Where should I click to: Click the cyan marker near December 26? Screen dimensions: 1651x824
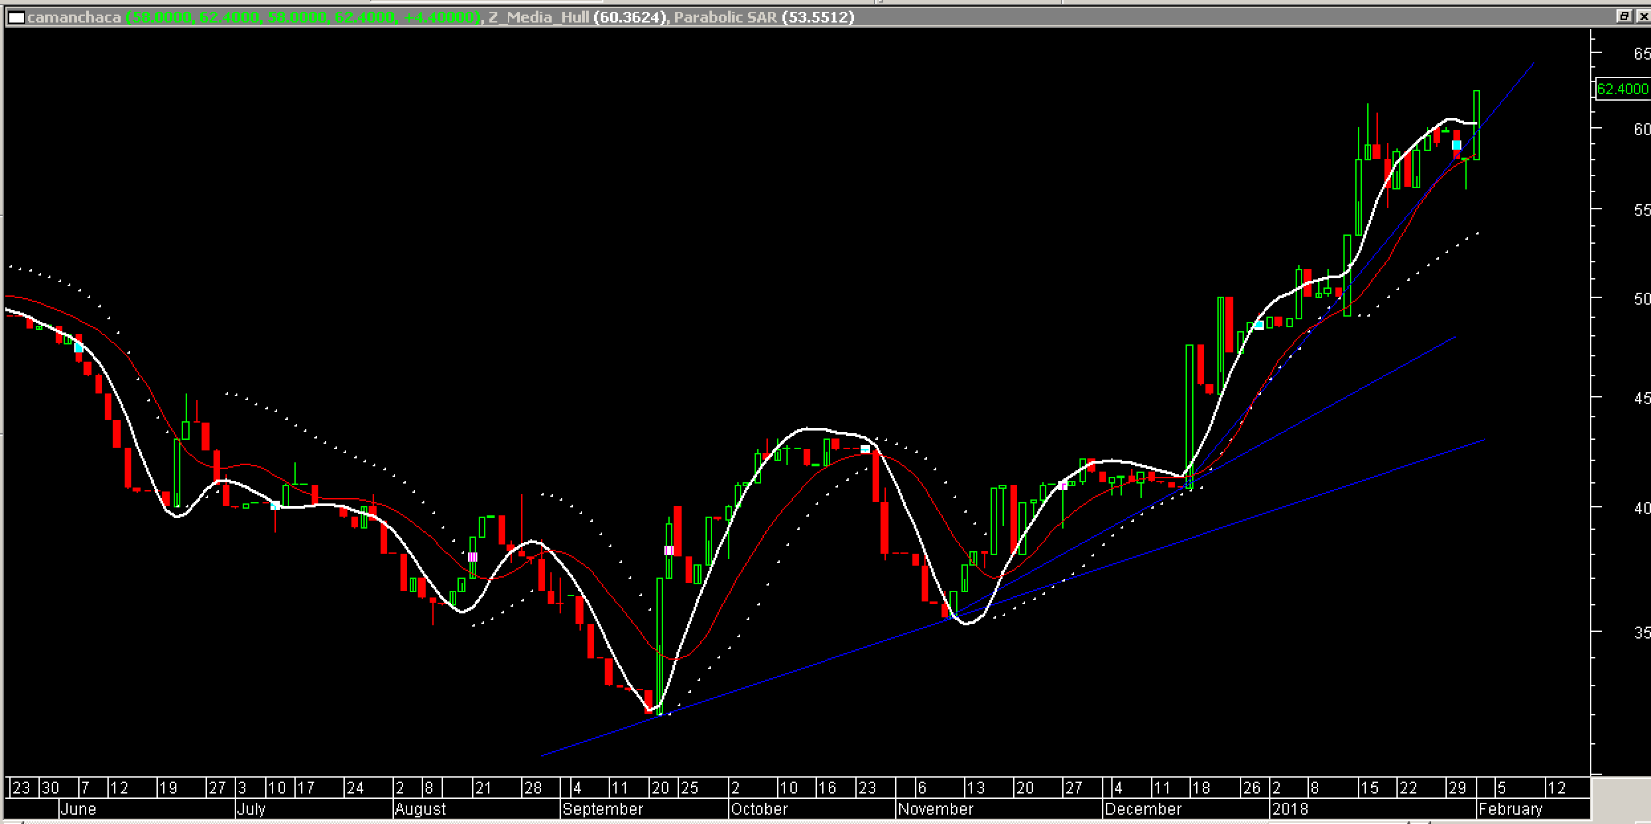(1258, 325)
